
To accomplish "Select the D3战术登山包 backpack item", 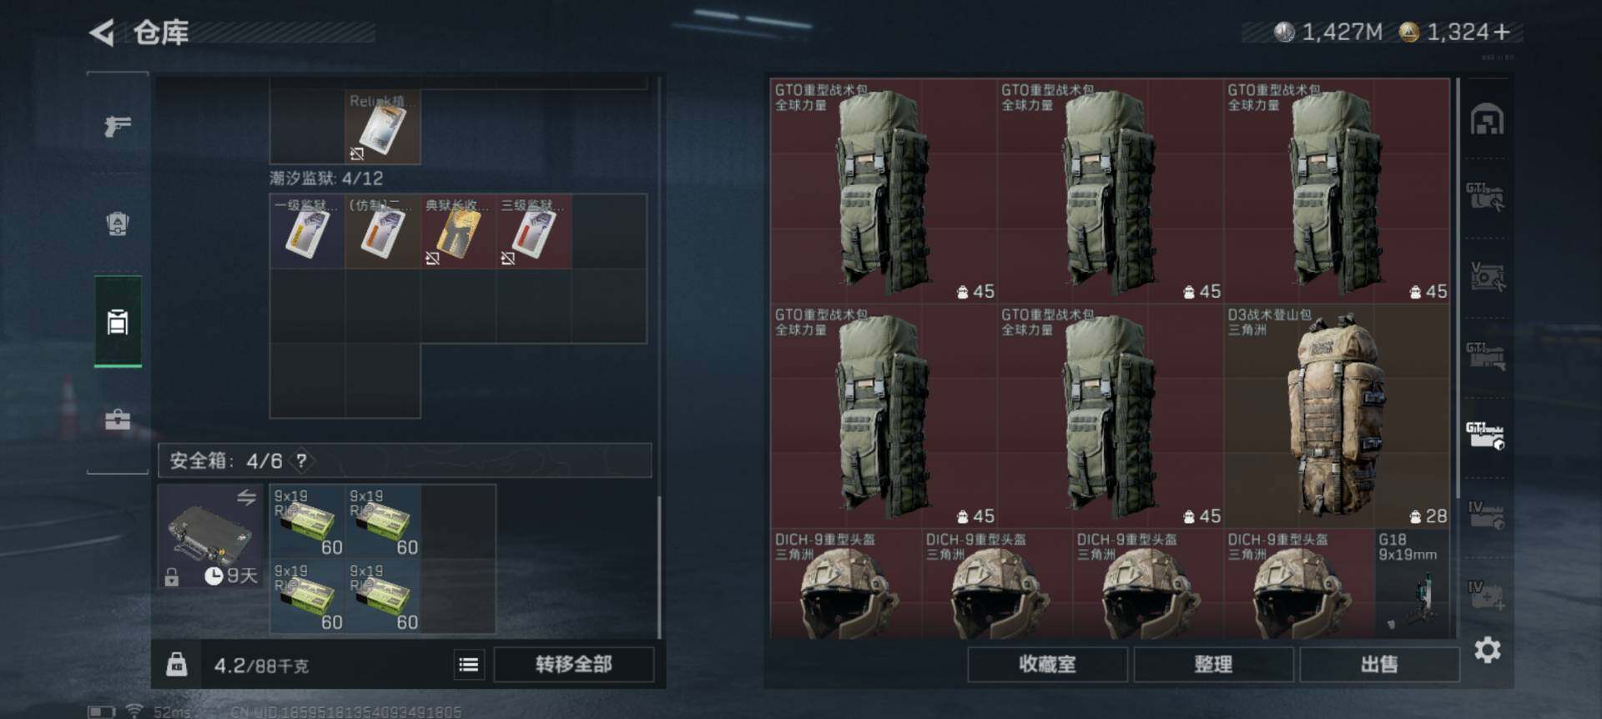I will [x=1337, y=416].
